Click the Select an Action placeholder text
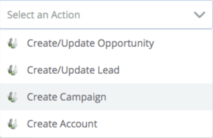This screenshot has height=138, width=213. point(44,15)
